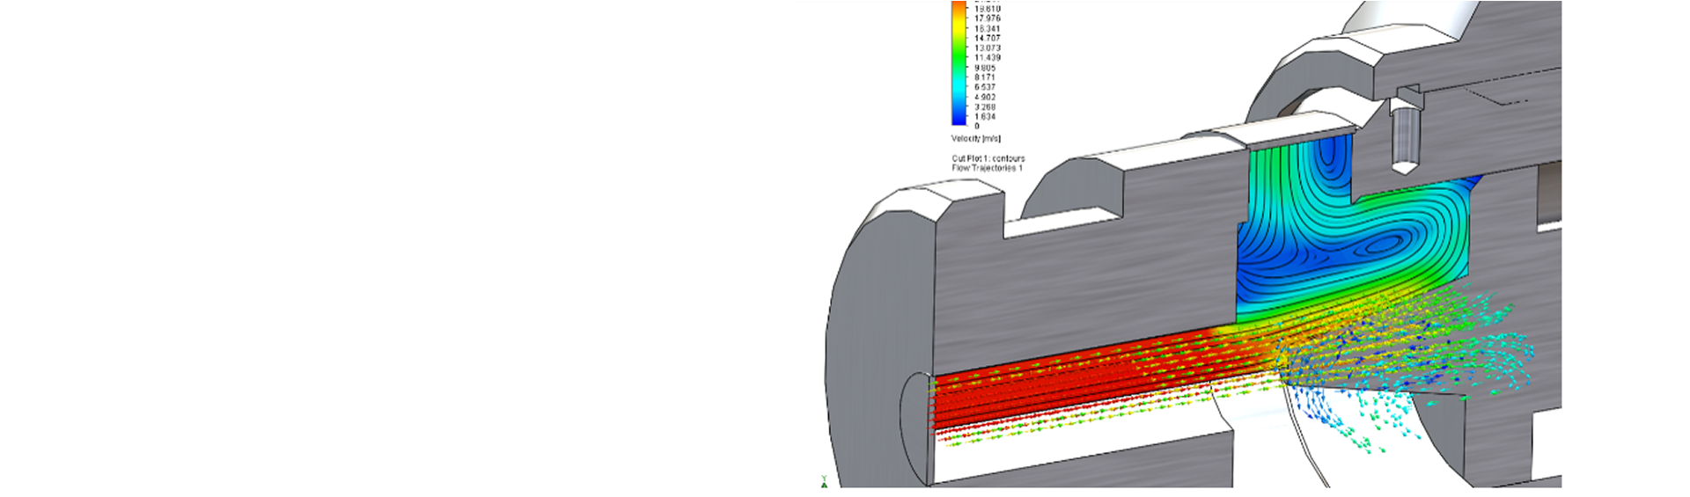Click the large blue recirculation vortex center
Viewport: 1690px width, 497px height.
1382,242
